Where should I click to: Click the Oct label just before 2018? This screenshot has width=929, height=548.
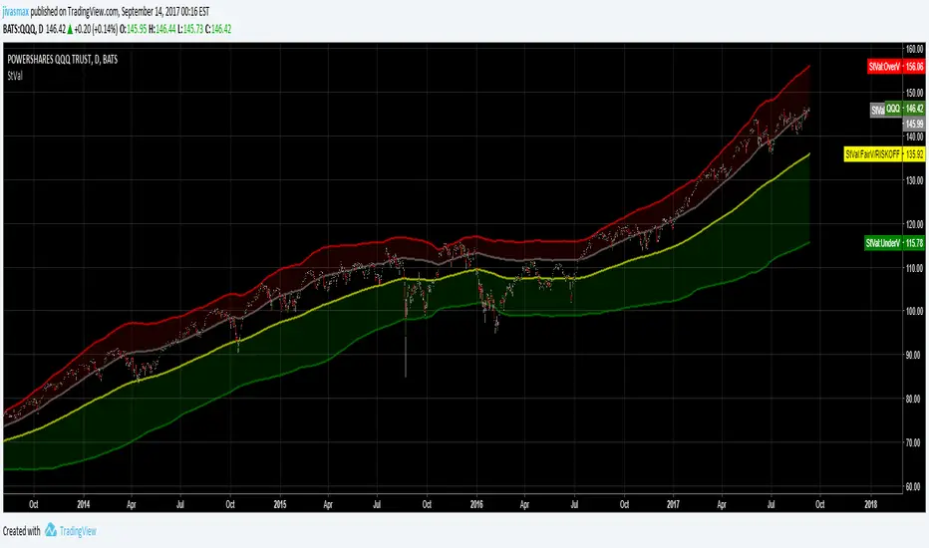[820, 504]
